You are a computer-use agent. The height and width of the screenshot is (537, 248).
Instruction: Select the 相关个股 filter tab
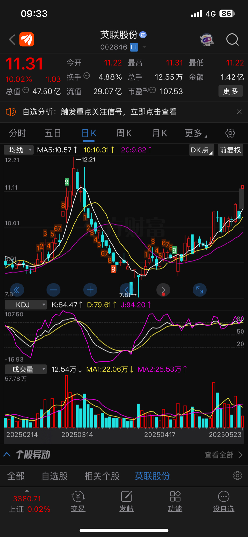click(102, 476)
